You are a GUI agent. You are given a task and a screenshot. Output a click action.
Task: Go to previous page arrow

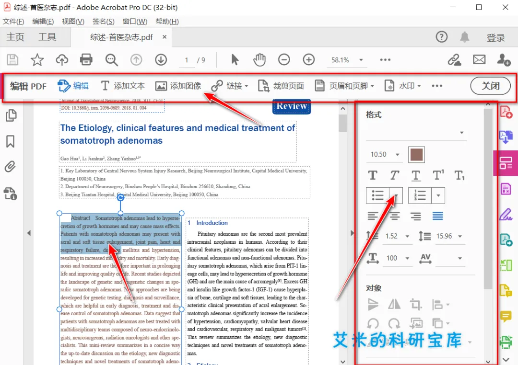(x=136, y=60)
